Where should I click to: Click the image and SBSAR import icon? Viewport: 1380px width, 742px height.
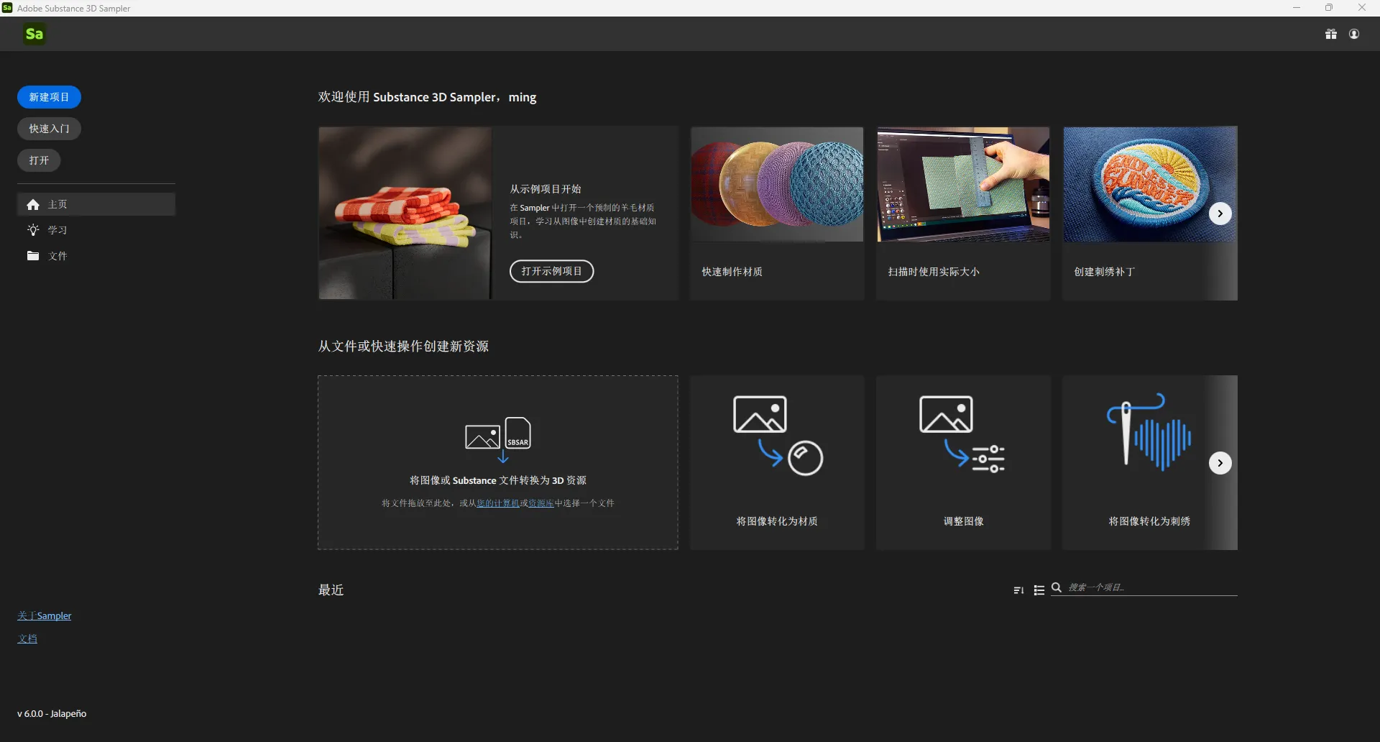pyautogui.click(x=498, y=439)
